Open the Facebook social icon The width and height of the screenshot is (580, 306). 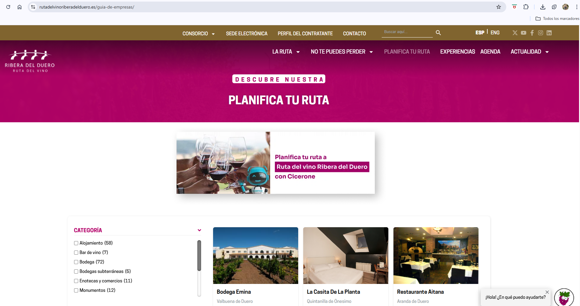(x=532, y=33)
